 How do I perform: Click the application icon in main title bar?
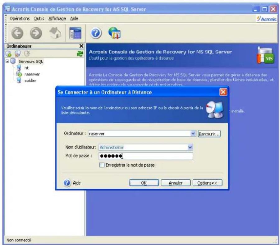pos(8,9)
